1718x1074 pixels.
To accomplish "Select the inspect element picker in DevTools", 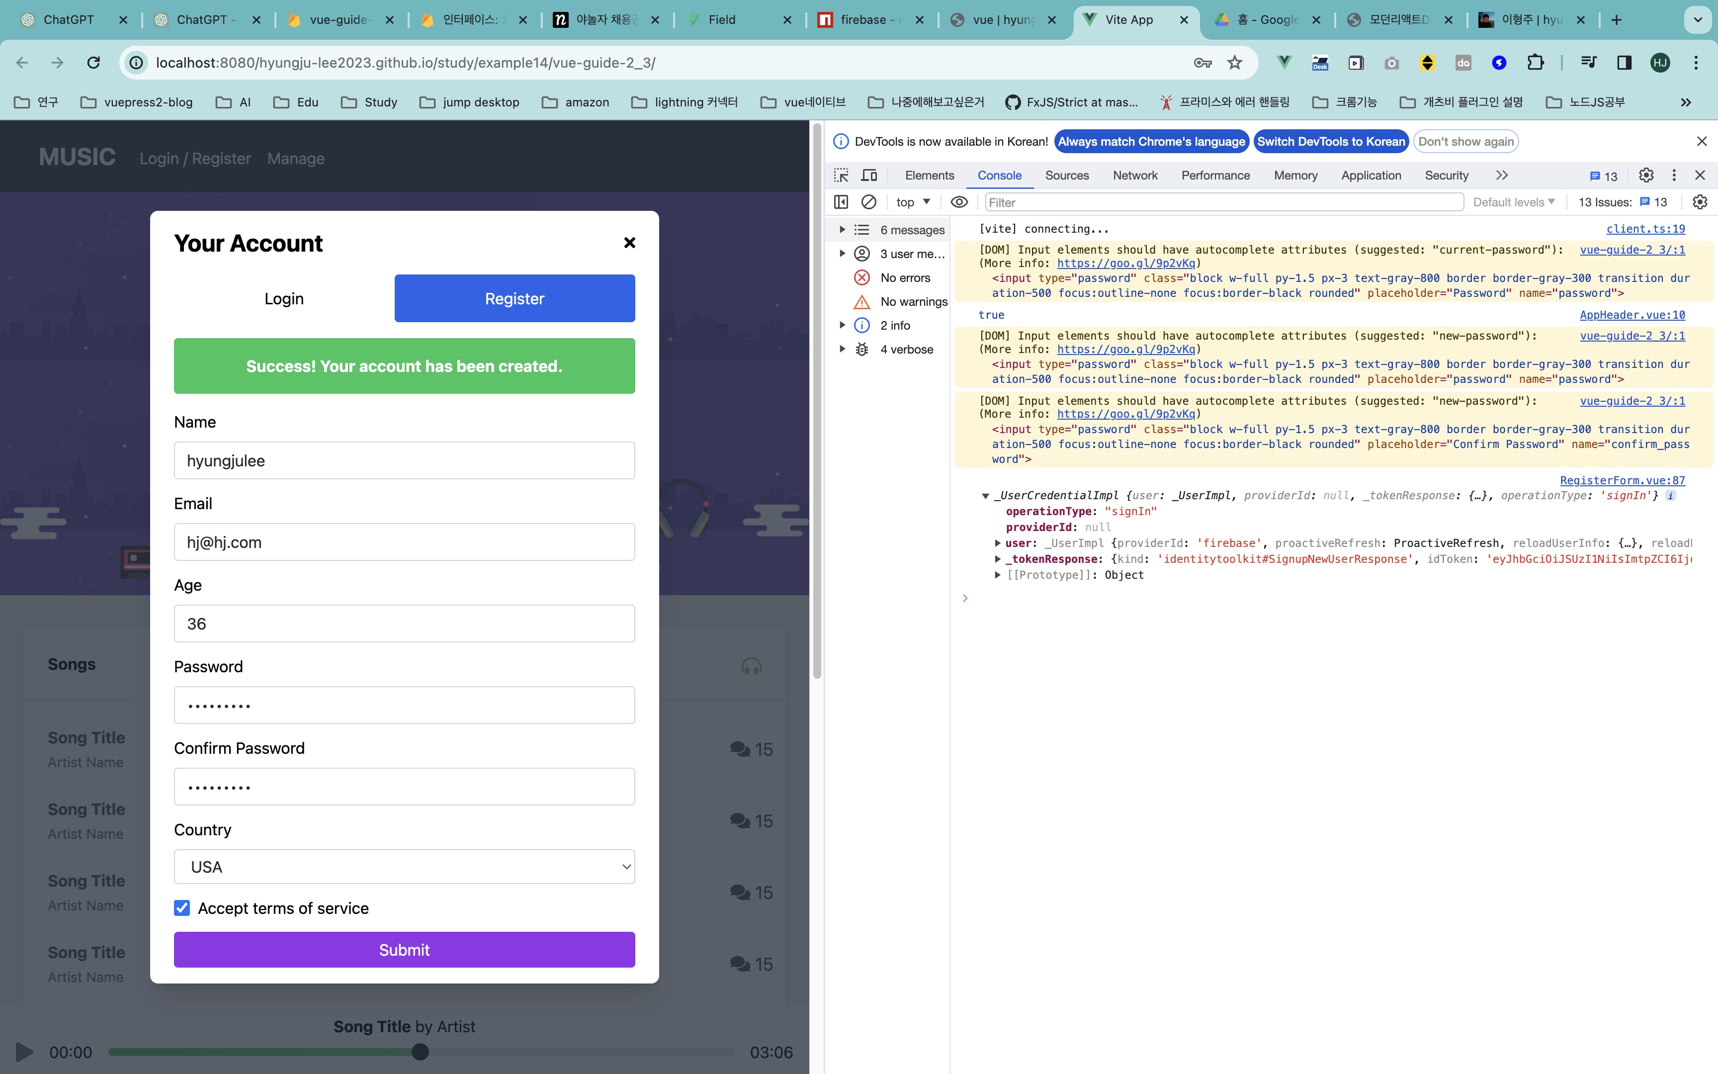I will coord(841,175).
